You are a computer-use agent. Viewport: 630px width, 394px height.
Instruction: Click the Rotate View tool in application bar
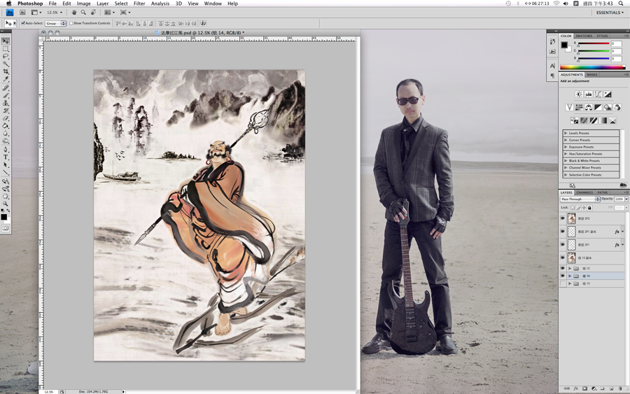tap(93, 13)
